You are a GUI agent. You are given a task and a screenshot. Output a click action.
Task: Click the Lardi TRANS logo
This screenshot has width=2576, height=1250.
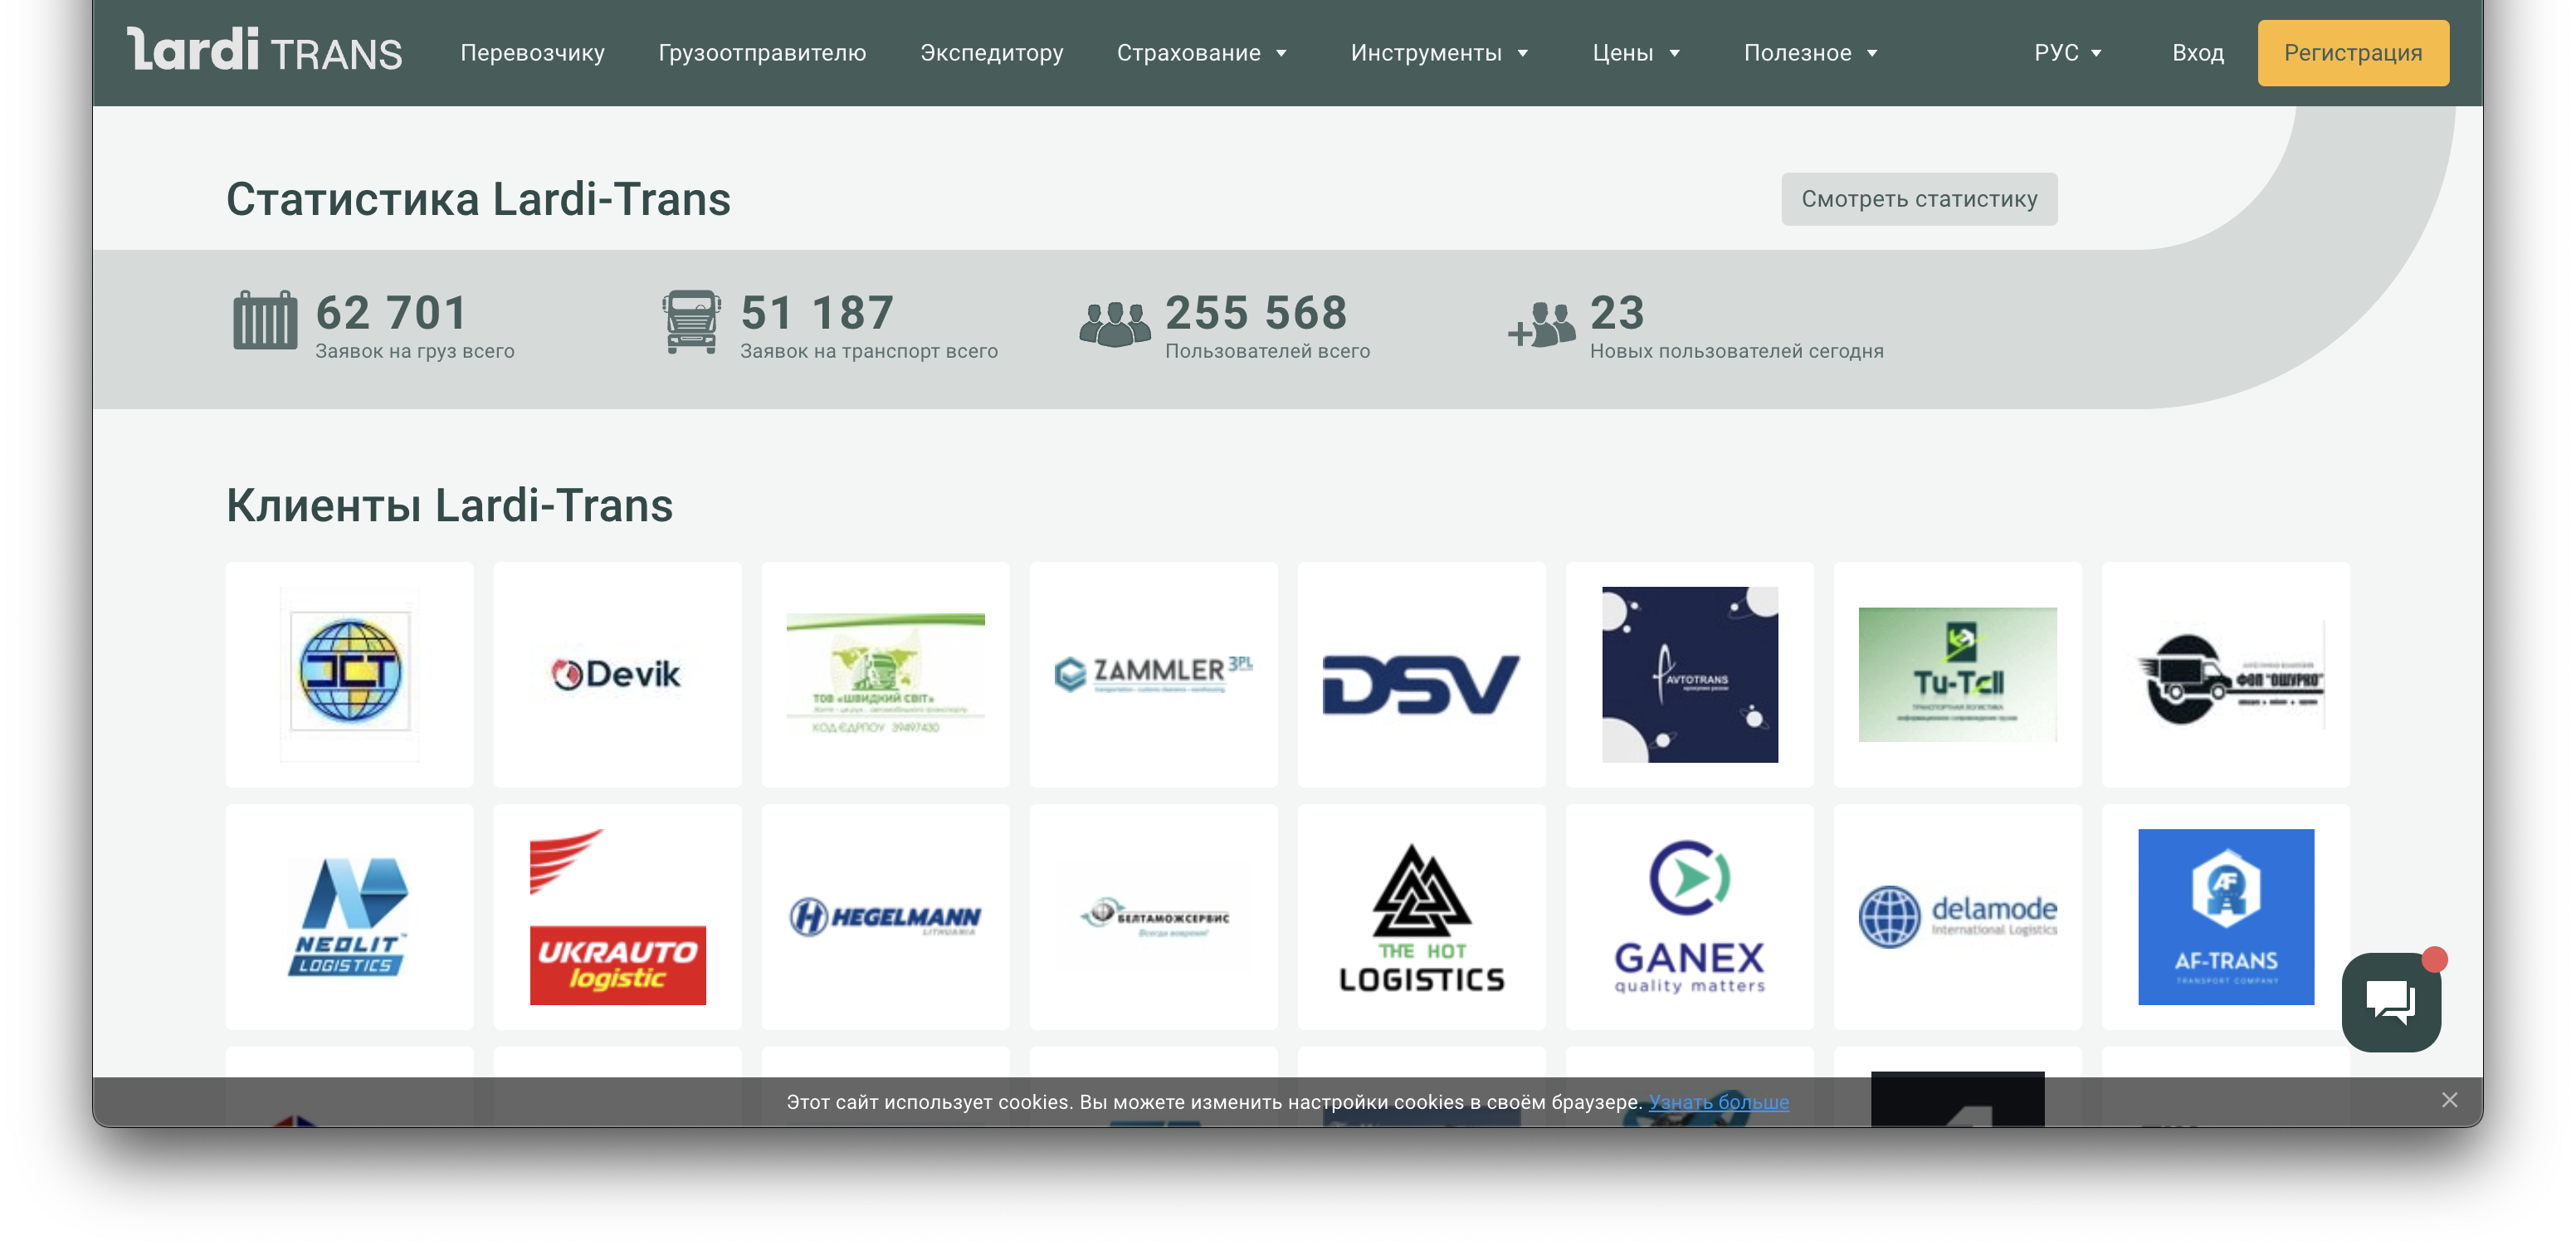(264, 51)
